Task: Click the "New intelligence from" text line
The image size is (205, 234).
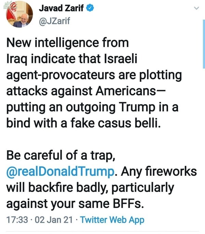Action: tap(68, 43)
